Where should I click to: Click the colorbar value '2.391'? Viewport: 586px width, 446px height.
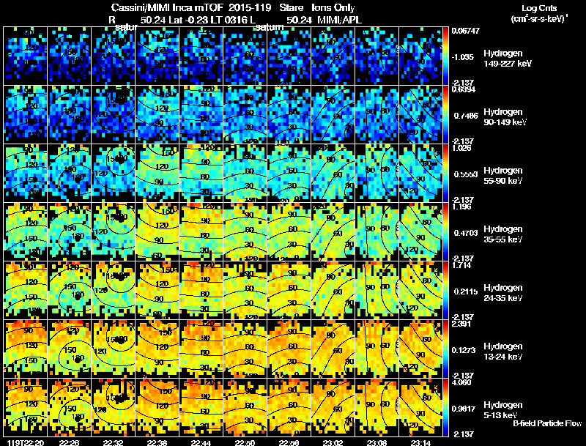(x=461, y=324)
